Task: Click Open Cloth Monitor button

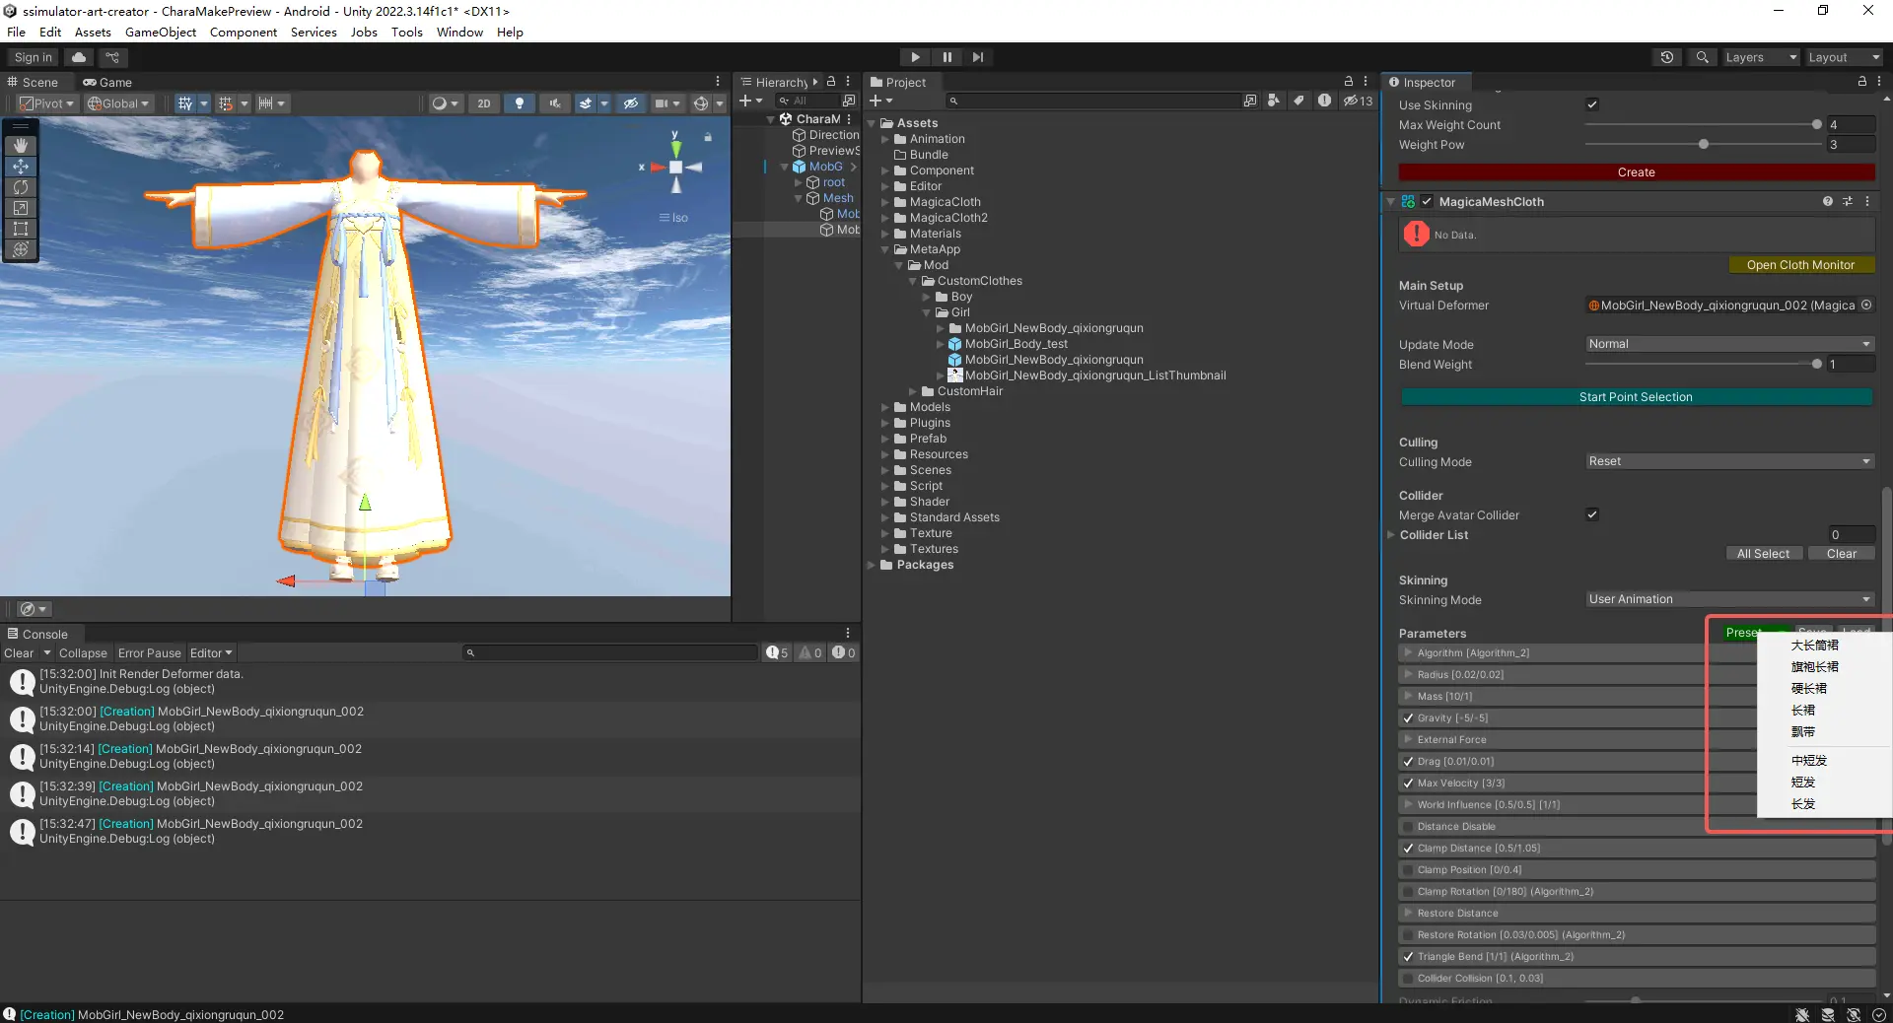Action: (1800, 265)
